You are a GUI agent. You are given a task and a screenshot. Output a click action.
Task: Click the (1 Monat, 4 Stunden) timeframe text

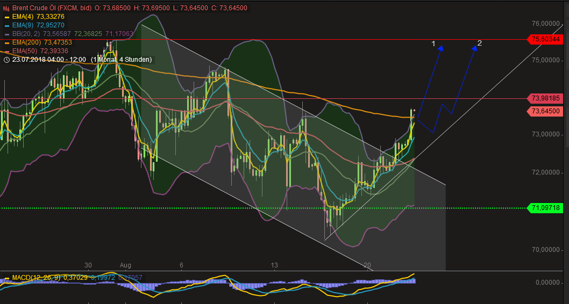(120, 60)
